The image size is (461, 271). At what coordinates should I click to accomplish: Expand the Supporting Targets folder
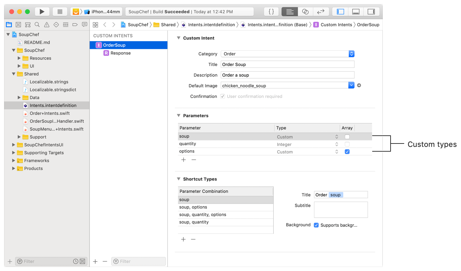pos(14,153)
